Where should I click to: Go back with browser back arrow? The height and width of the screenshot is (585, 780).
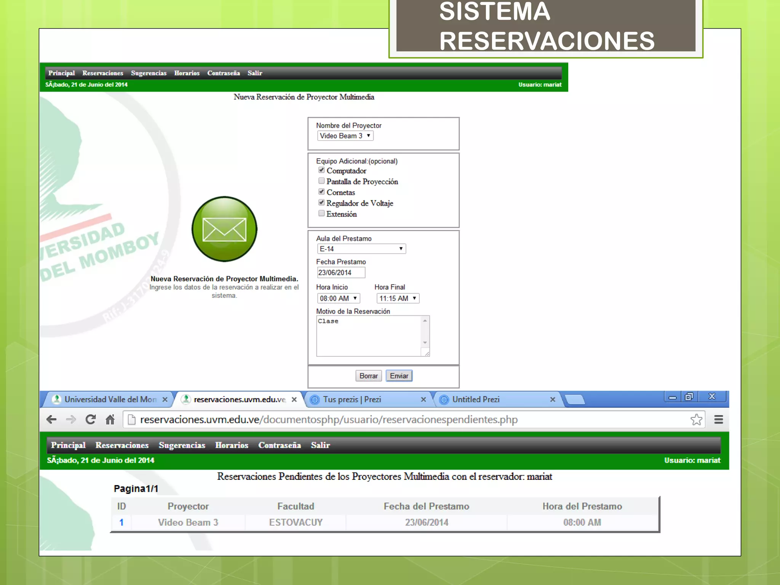[x=51, y=420]
